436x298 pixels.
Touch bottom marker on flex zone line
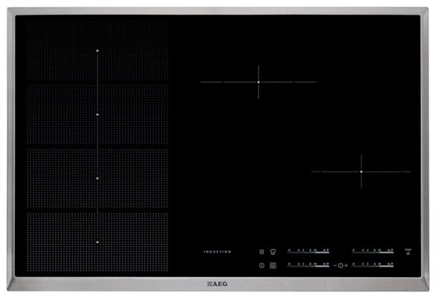pos(98,242)
